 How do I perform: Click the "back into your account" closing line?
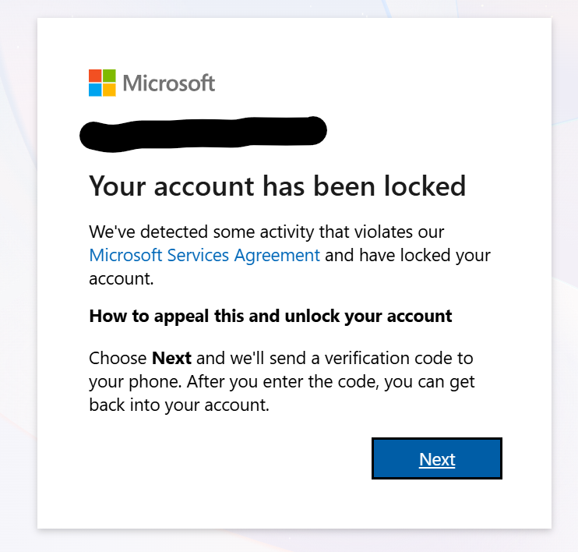point(178,405)
